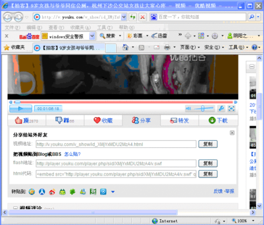Go to the home page icon

[x=125, y=47]
